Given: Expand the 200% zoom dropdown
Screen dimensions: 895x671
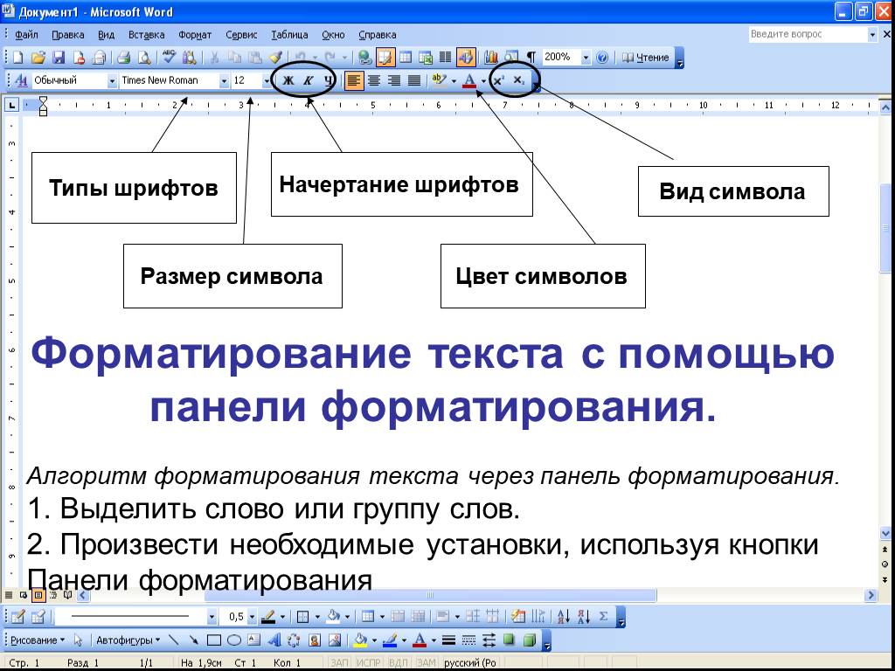Looking at the screenshot, I should click(586, 57).
